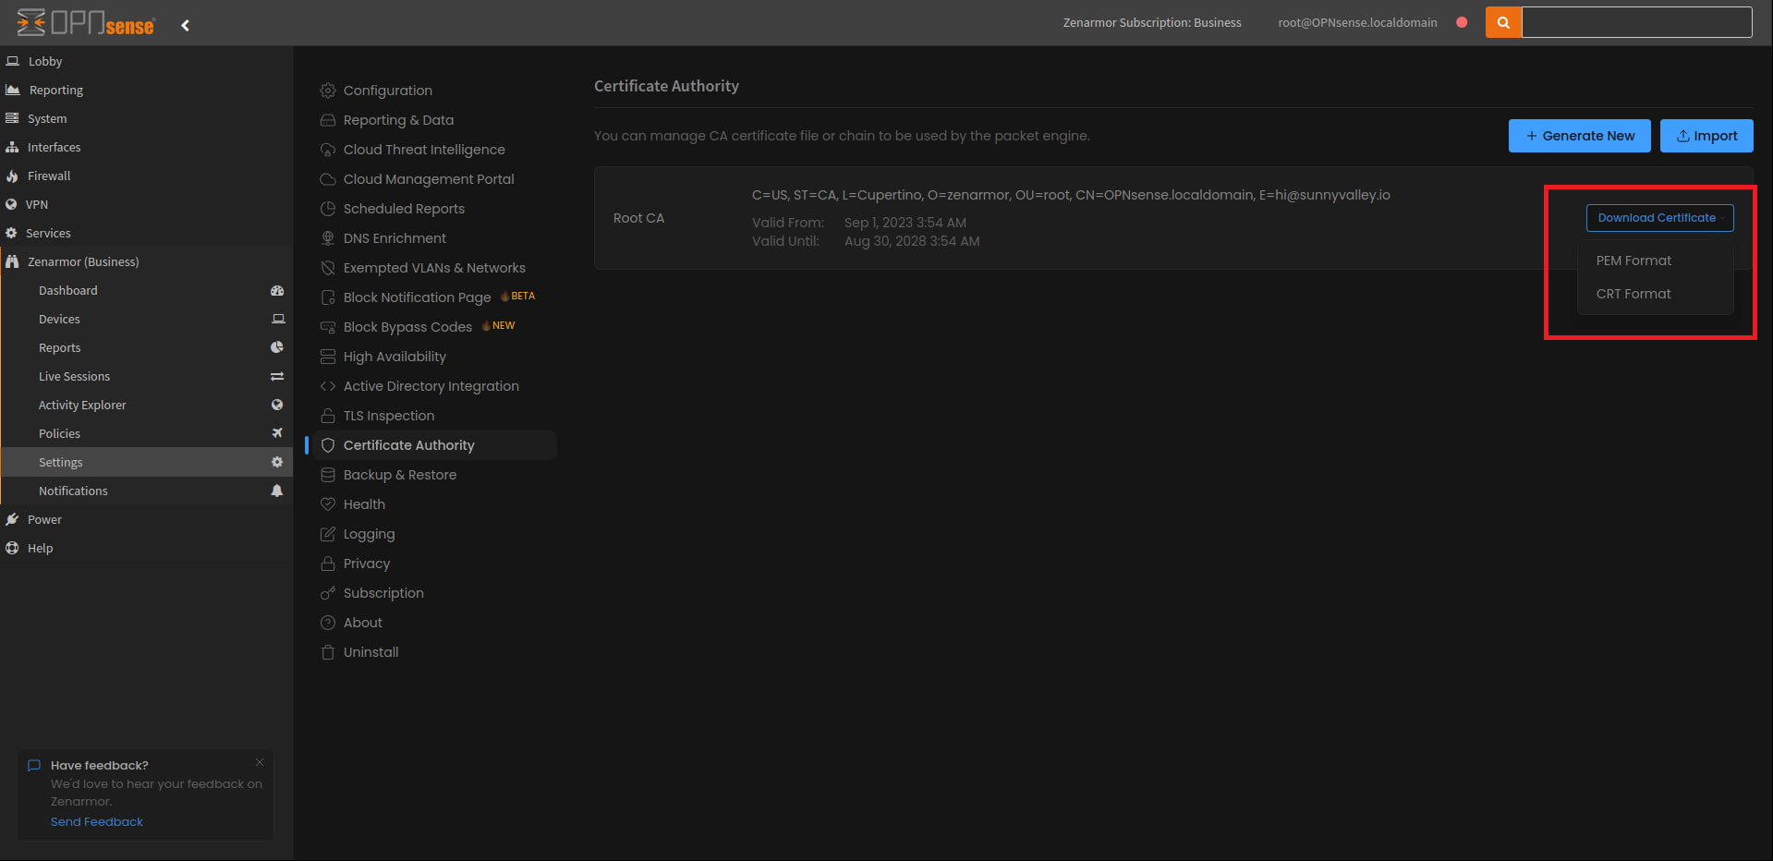Click the pie chart icon beside Reports
This screenshot has width=1773, height=861.
click(x=277, y=347)
